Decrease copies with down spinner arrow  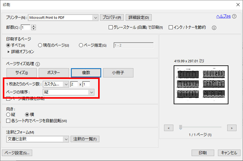[34, 29]
